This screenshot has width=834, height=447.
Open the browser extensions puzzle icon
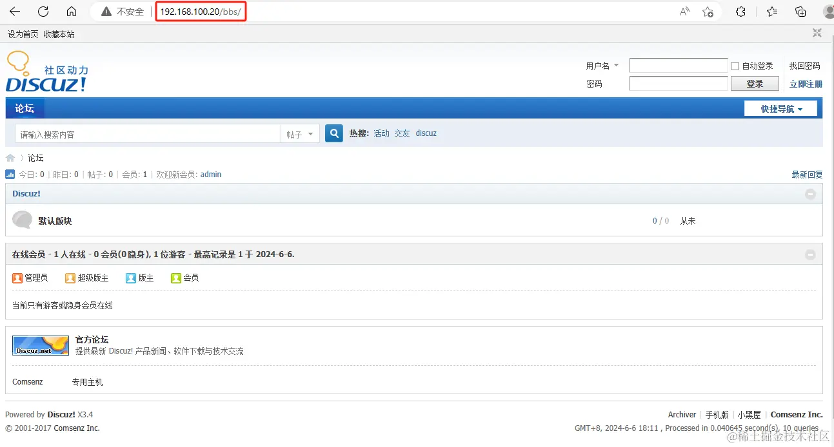coord(741,12)
